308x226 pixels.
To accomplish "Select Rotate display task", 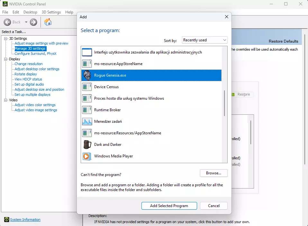I will click(26, 74).
